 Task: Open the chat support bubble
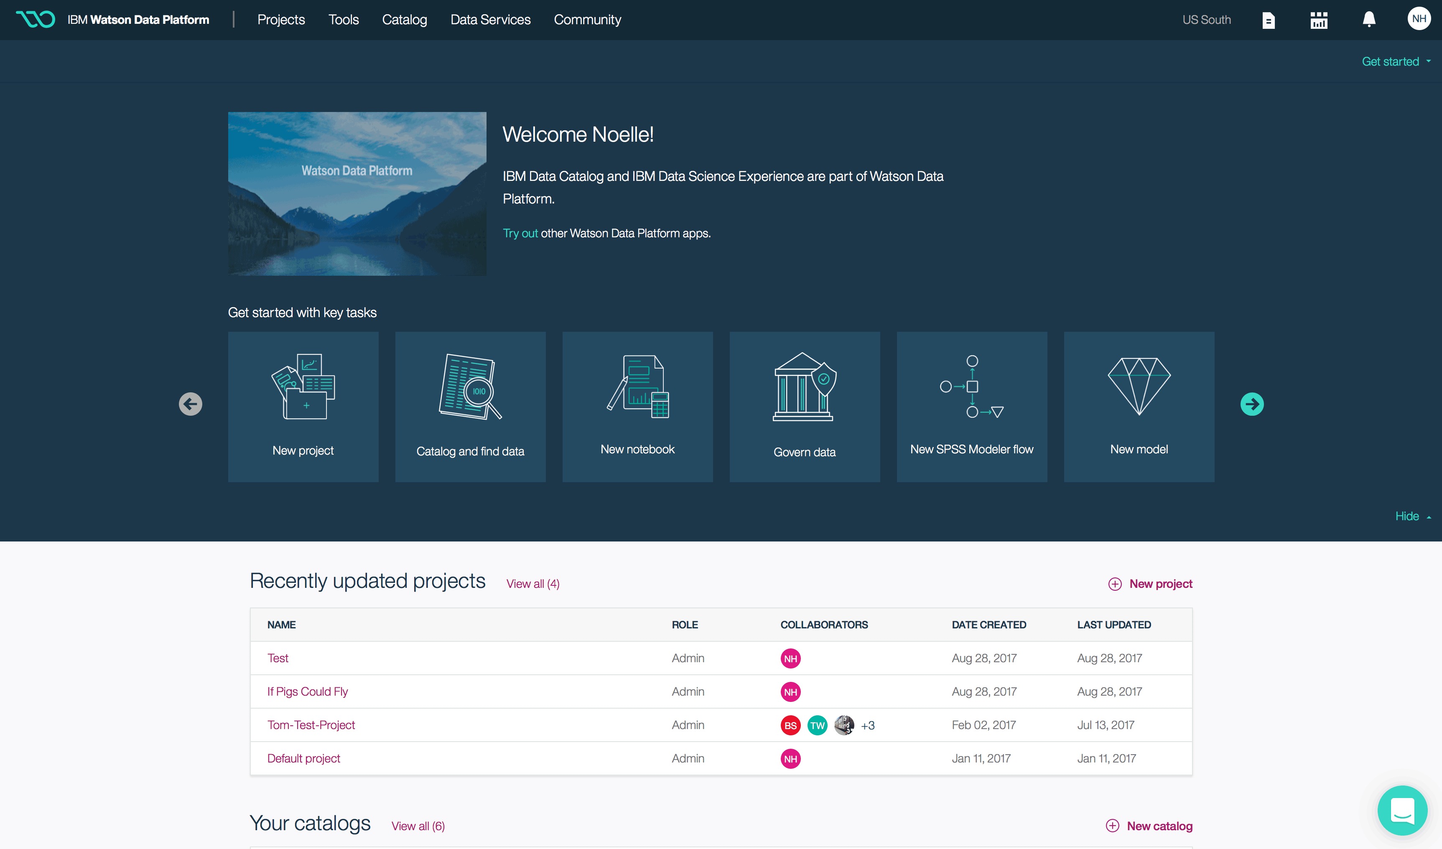1402,810
